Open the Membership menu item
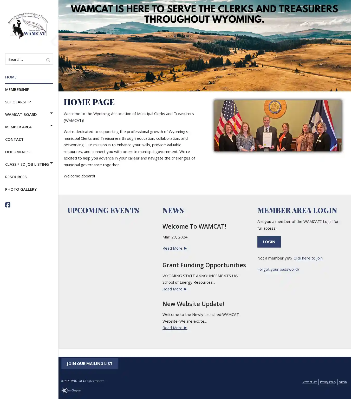Viewport: 351px width, 399px height. pyautogui.click(x=17, y=89)
